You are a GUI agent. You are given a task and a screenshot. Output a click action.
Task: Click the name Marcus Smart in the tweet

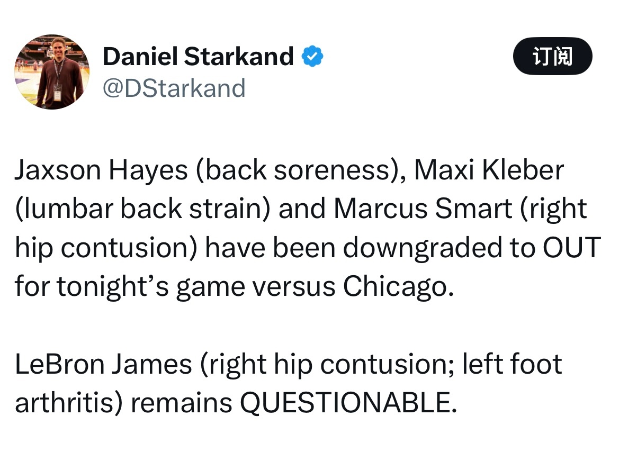point(421,209)
